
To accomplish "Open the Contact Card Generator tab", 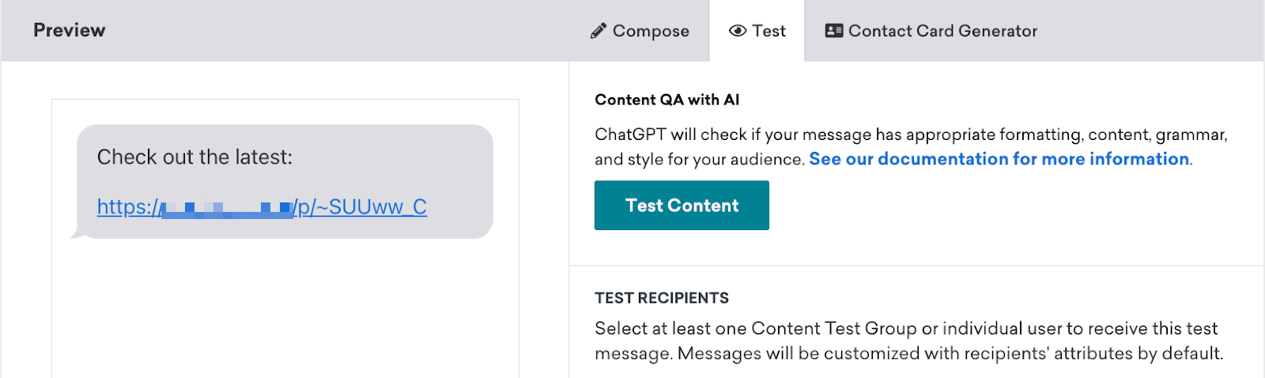I will click(x=942, y=31).
